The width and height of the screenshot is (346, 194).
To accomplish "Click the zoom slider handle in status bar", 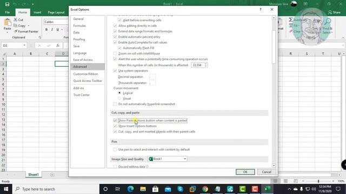I will point(318,181).
